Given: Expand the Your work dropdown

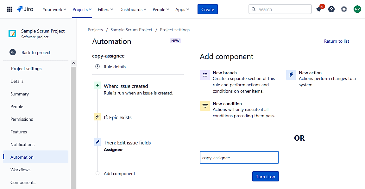Looking at the screenshot, I should point(54,9).
